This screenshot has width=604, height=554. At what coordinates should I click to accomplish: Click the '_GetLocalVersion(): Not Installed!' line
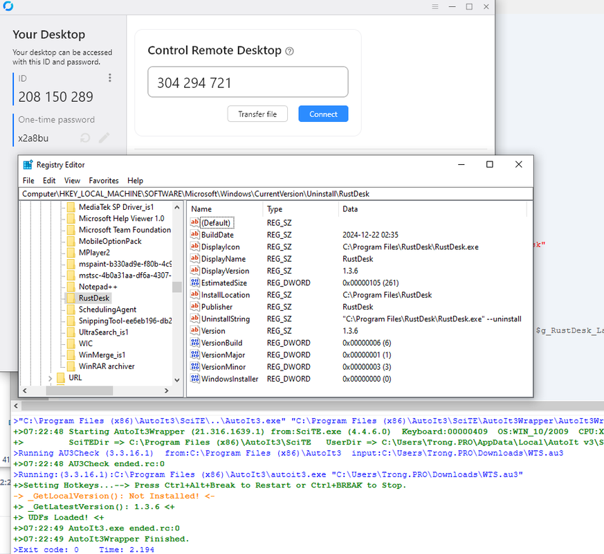tap(114, 496)
